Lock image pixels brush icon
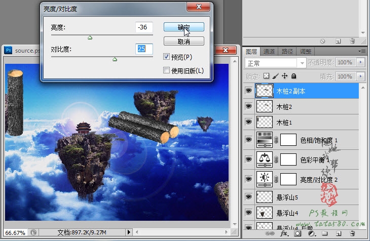The image size is (370, 241). coord(275,76)
